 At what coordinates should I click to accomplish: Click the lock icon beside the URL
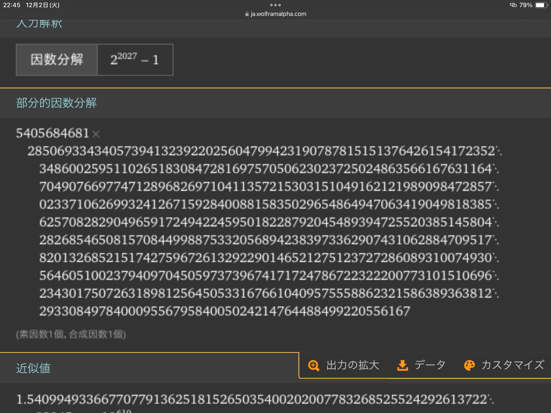(247, 14)
